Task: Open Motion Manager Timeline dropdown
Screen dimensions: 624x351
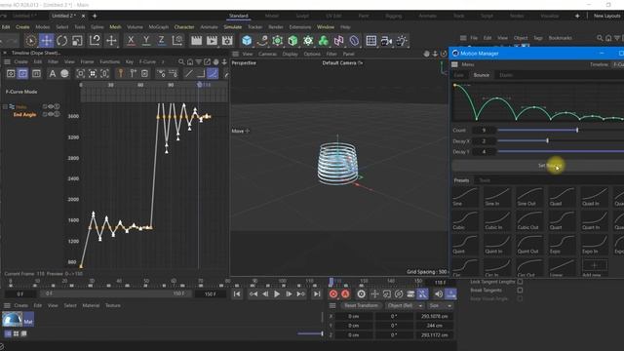Action: (x=617, y=64)
